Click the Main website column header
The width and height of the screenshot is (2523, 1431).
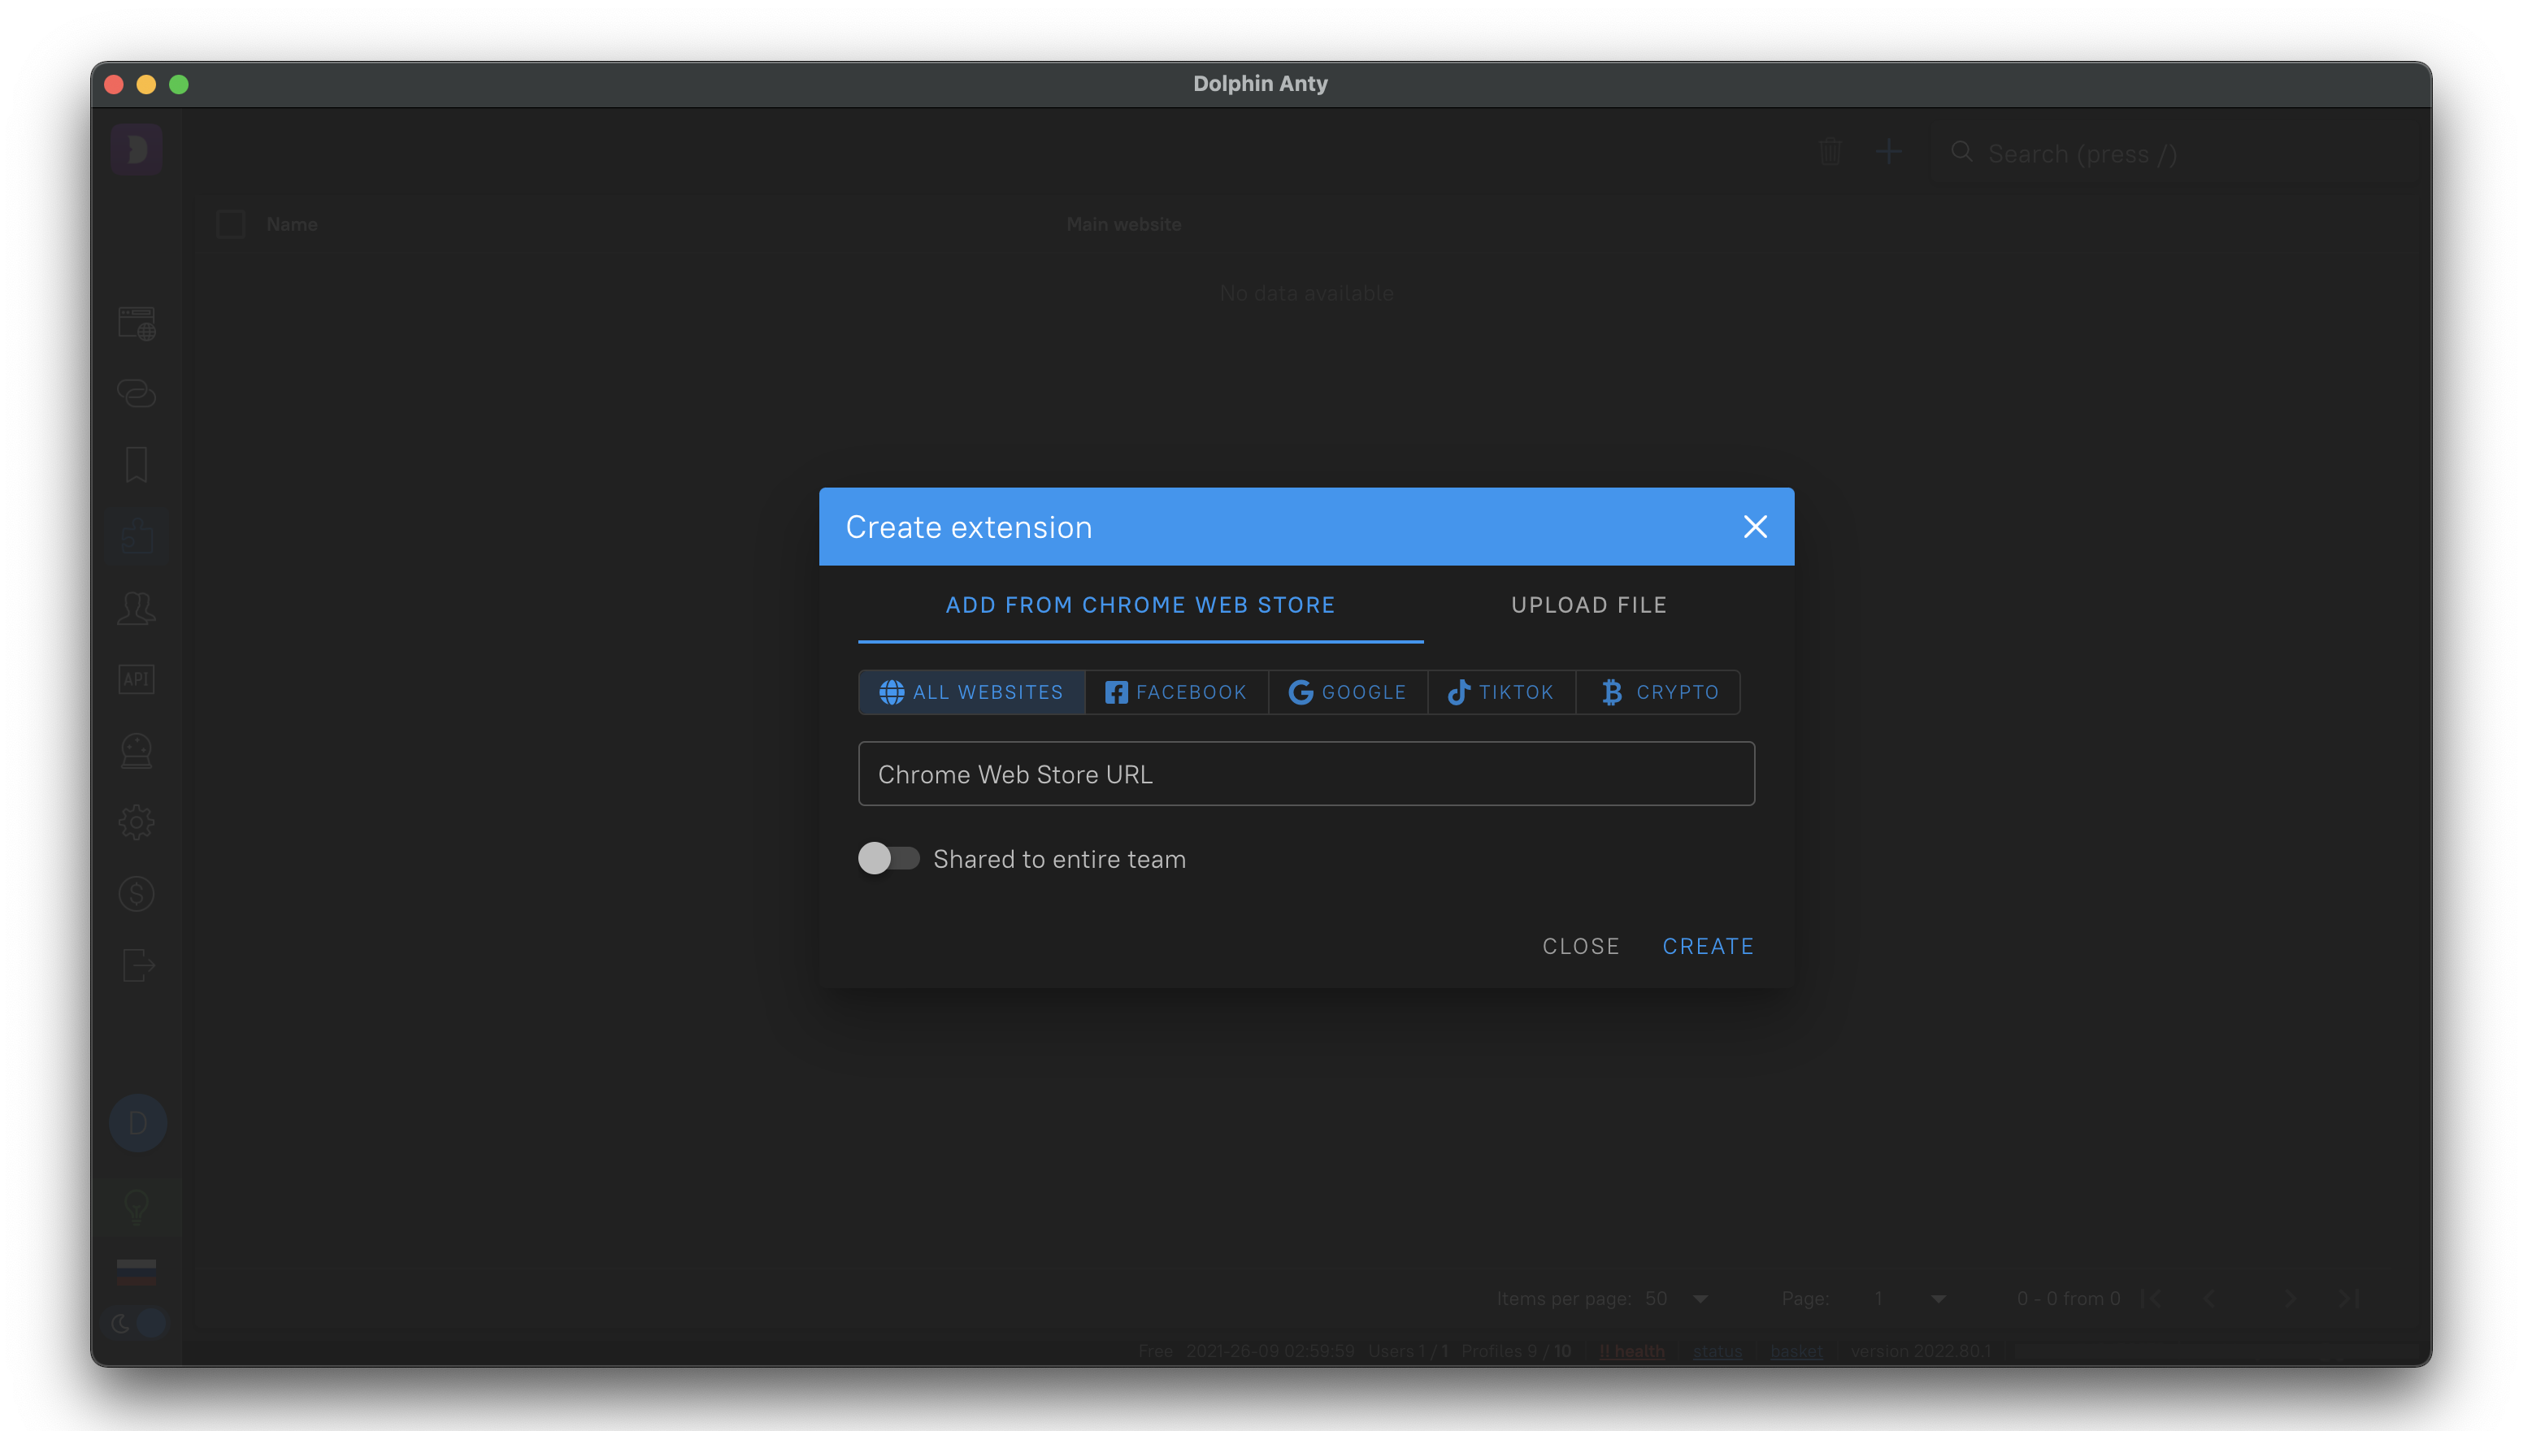(1123, 224)
